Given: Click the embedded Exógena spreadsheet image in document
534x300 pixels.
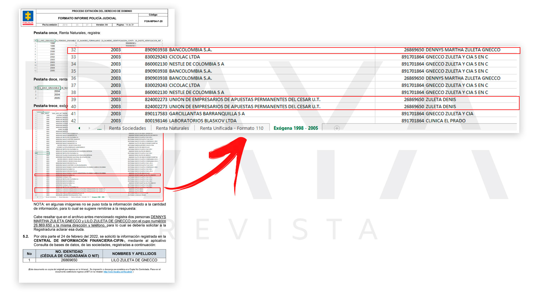Looking at the screenshot, I should (x=98, y=156).
